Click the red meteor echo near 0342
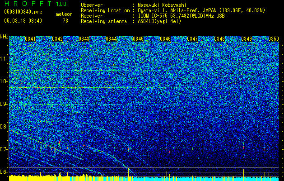This screenshot has height=181, width=284. click(59, 143)
